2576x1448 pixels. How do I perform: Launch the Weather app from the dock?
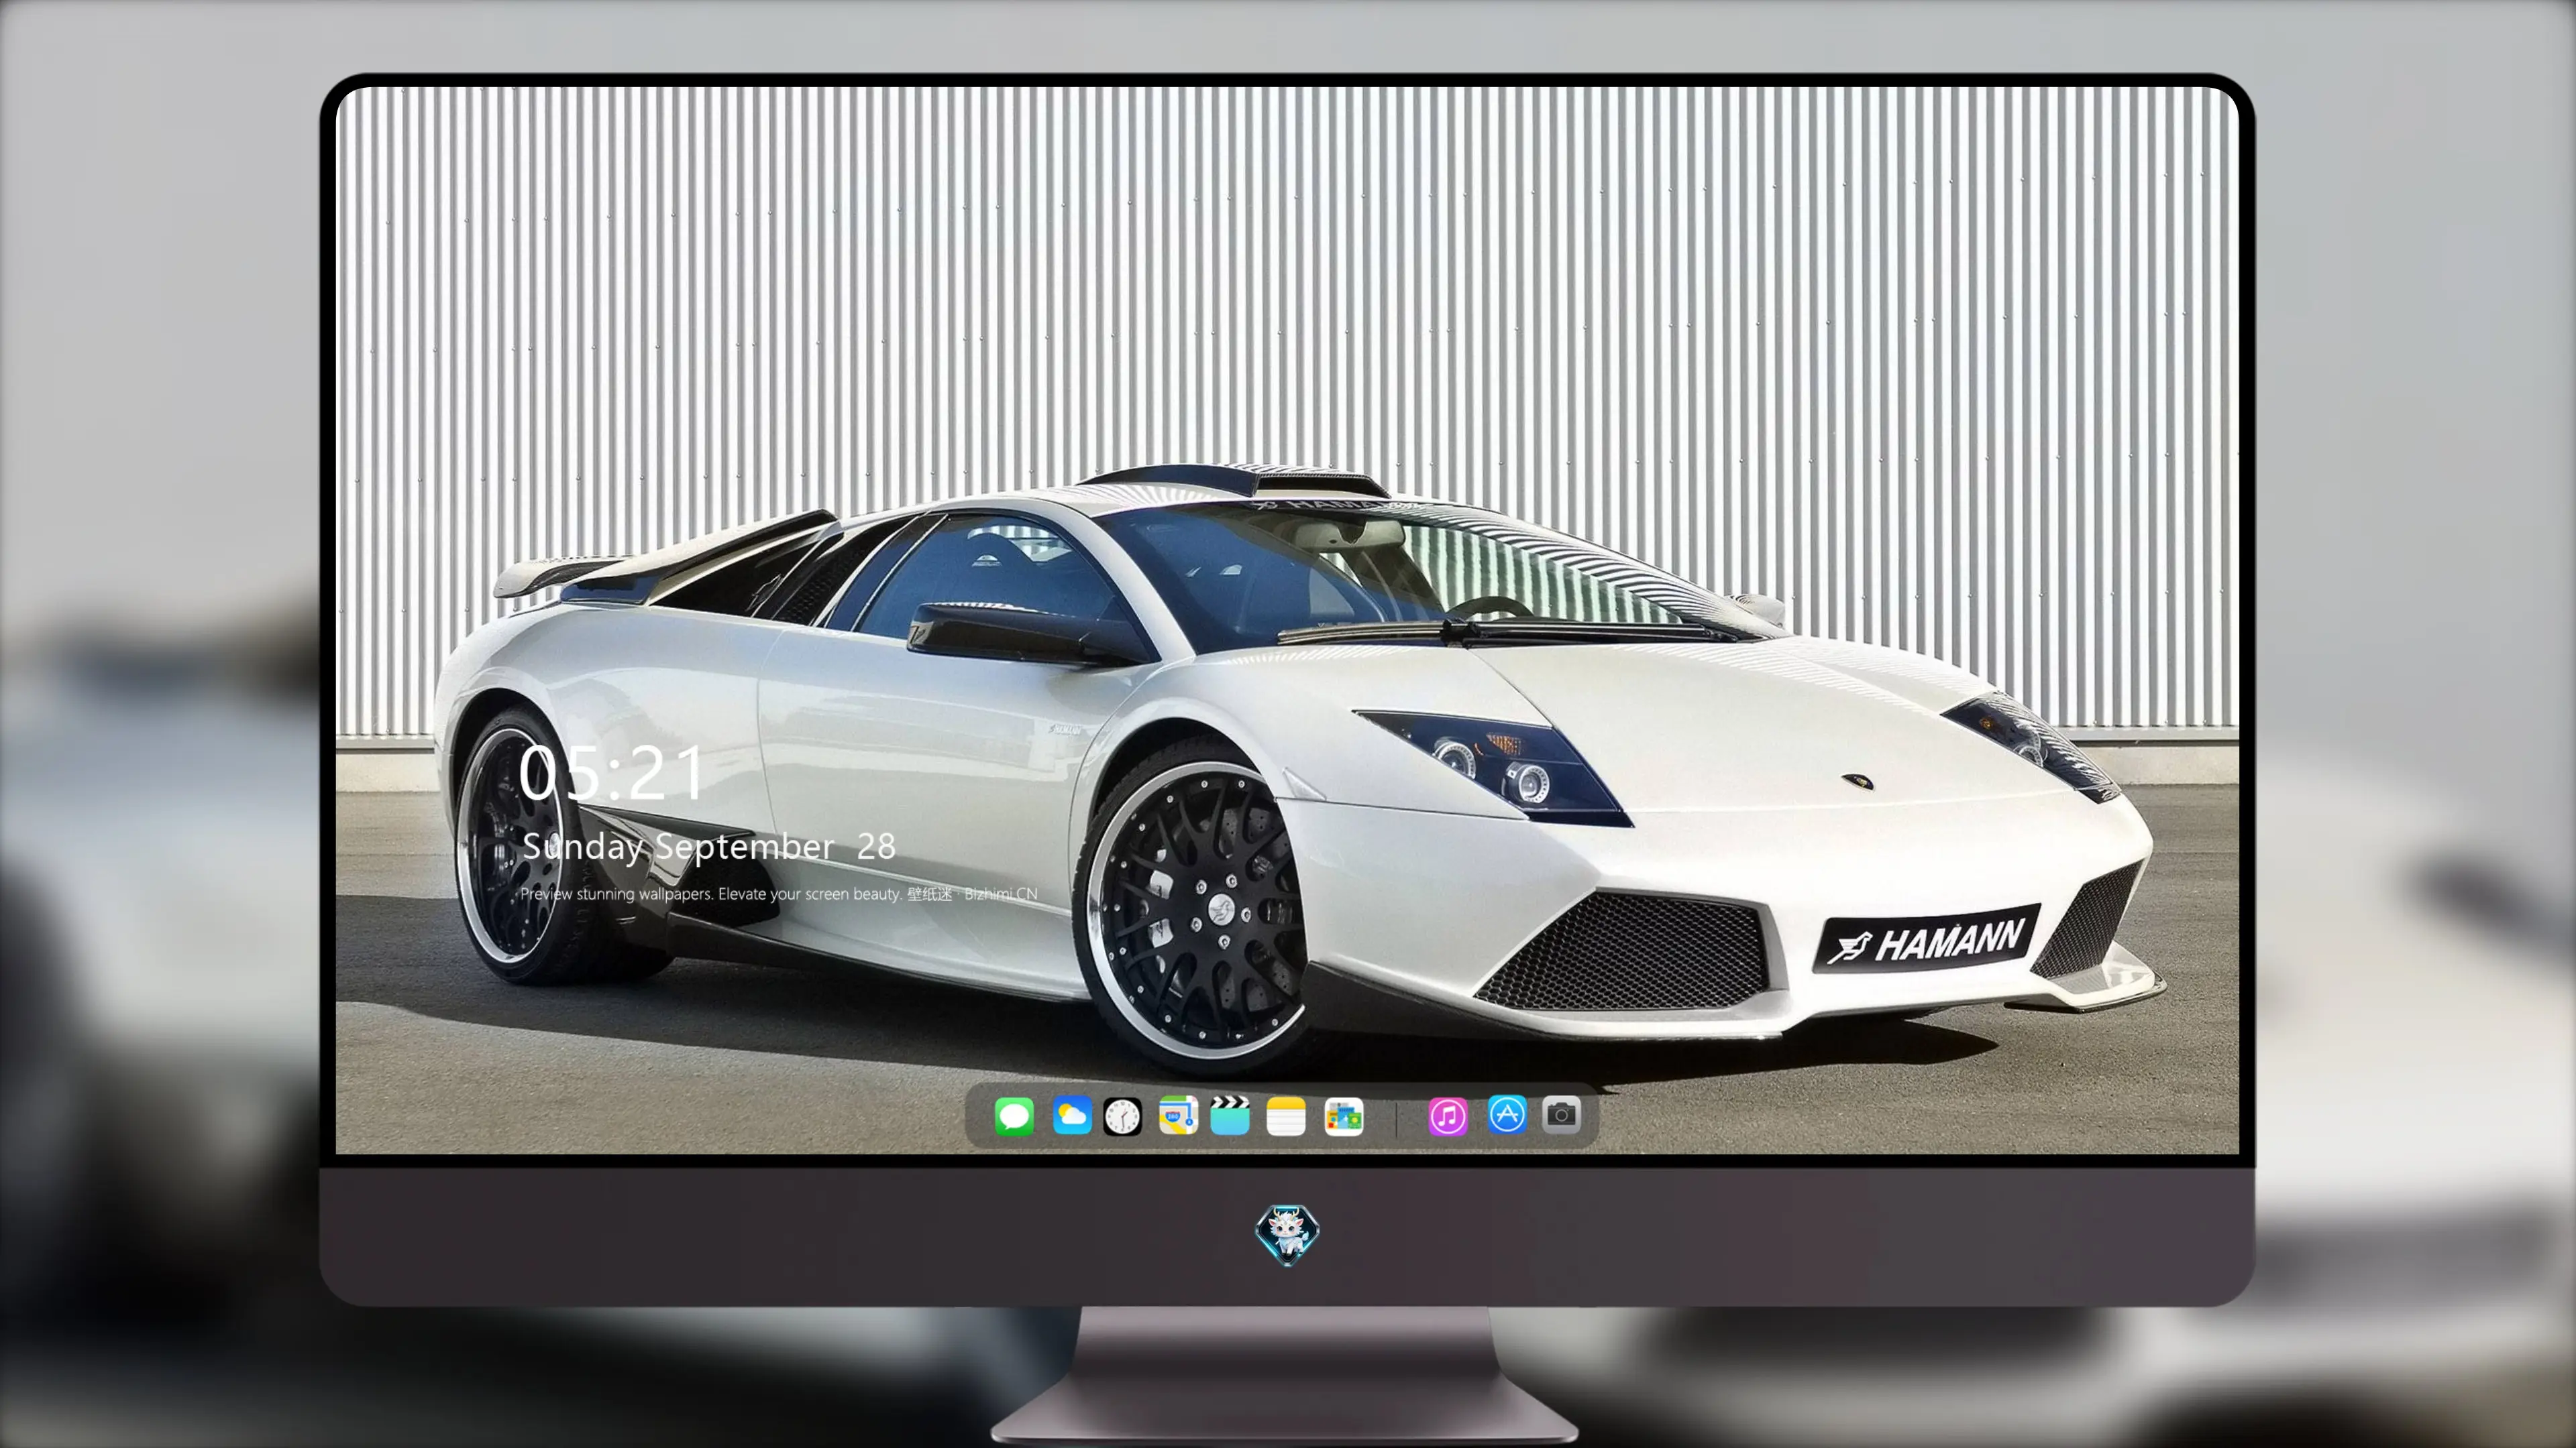pos(1071,1115)
